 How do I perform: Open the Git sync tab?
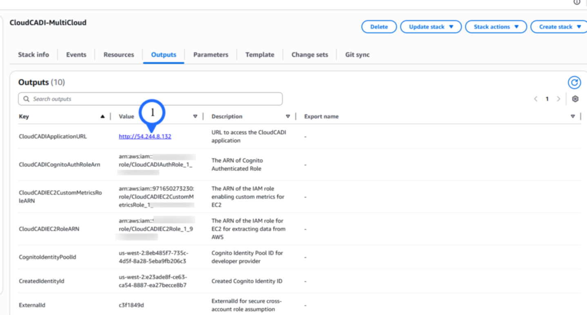357,55
